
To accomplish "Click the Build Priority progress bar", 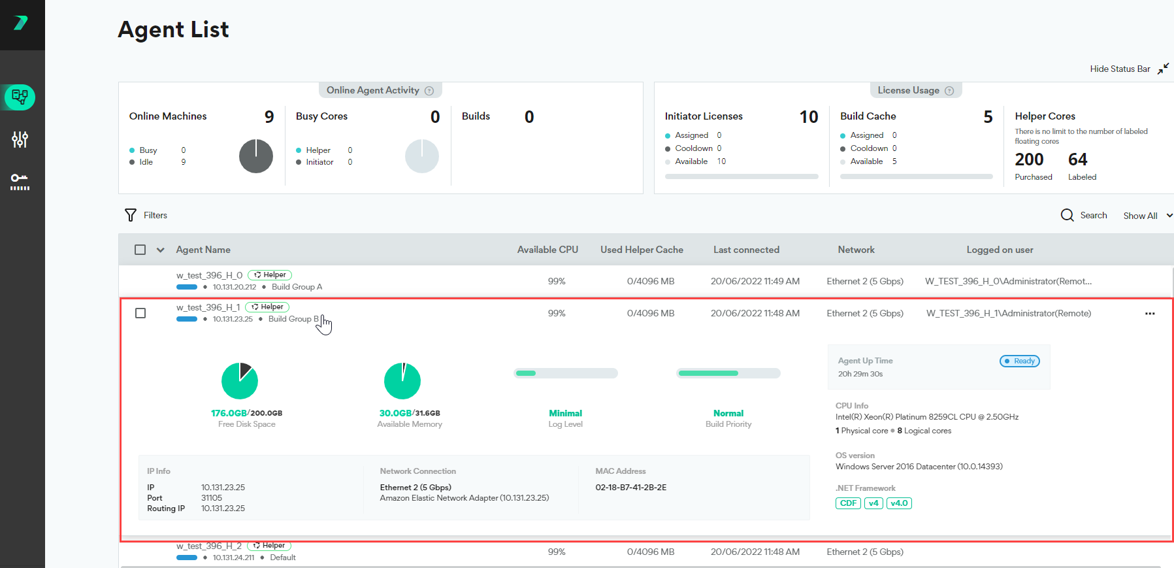I will pos(728,373).
